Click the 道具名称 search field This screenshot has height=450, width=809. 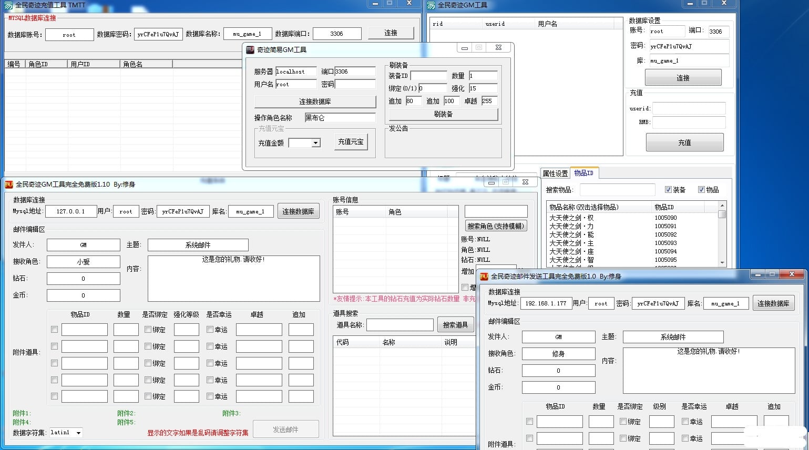400,325
